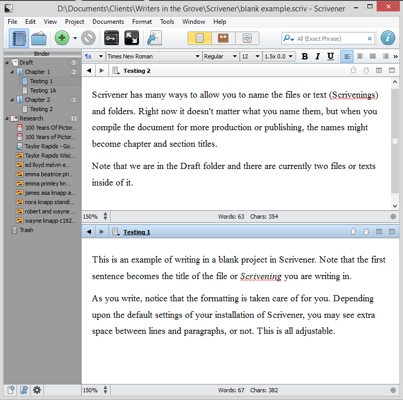The image size is (403, 400).
Task: Open the Inspector info icon
Action: coord(388,38)
